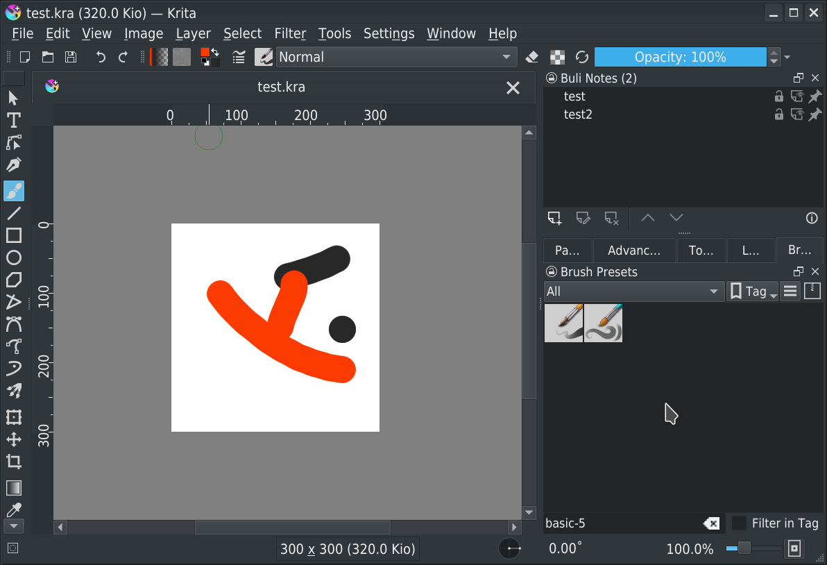
Task: Toggle Eraser mode in toolbar
Action: [532, 58]
